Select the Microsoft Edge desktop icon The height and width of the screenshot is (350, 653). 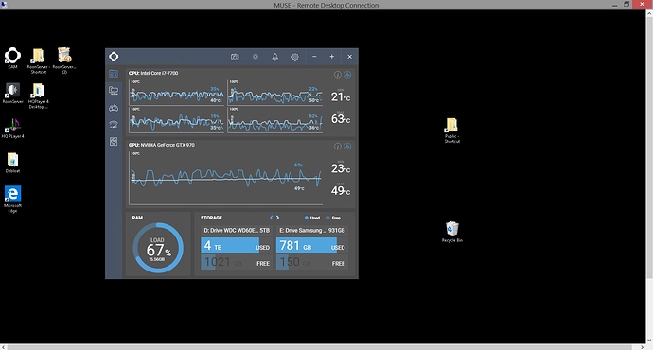(12, 200)
